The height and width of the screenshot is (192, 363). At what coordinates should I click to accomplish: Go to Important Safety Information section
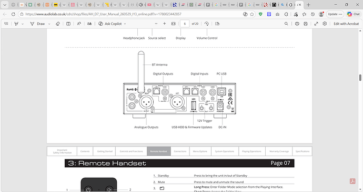[x=62, y=152]
